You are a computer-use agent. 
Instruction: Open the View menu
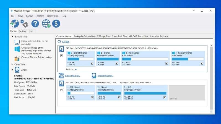[x=20, y=16]
